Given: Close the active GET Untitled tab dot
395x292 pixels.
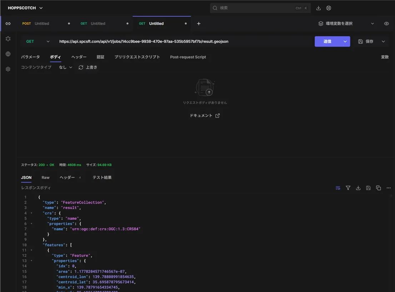Looking at the screenshot, I should [186, 24].
